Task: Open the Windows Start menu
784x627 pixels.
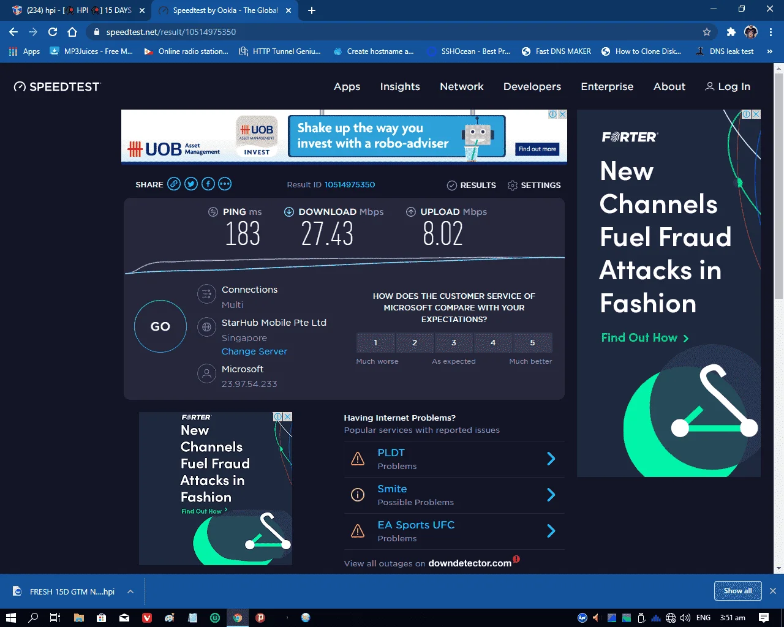Action: pyautogui.click(x=10, y=618)
